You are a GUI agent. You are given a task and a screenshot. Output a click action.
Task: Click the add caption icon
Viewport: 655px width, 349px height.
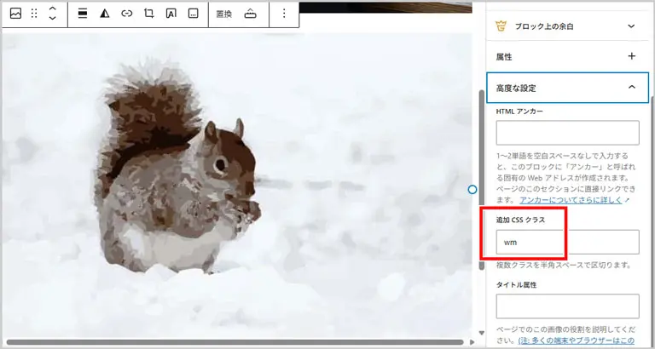tap(194, 14)
